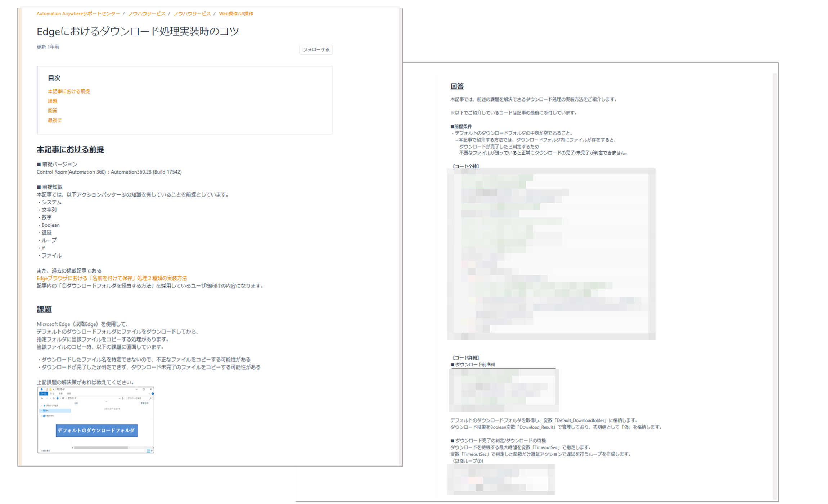Open Automation Anywhereサポートセンター breadcrumb link

(x=78, y=14)
